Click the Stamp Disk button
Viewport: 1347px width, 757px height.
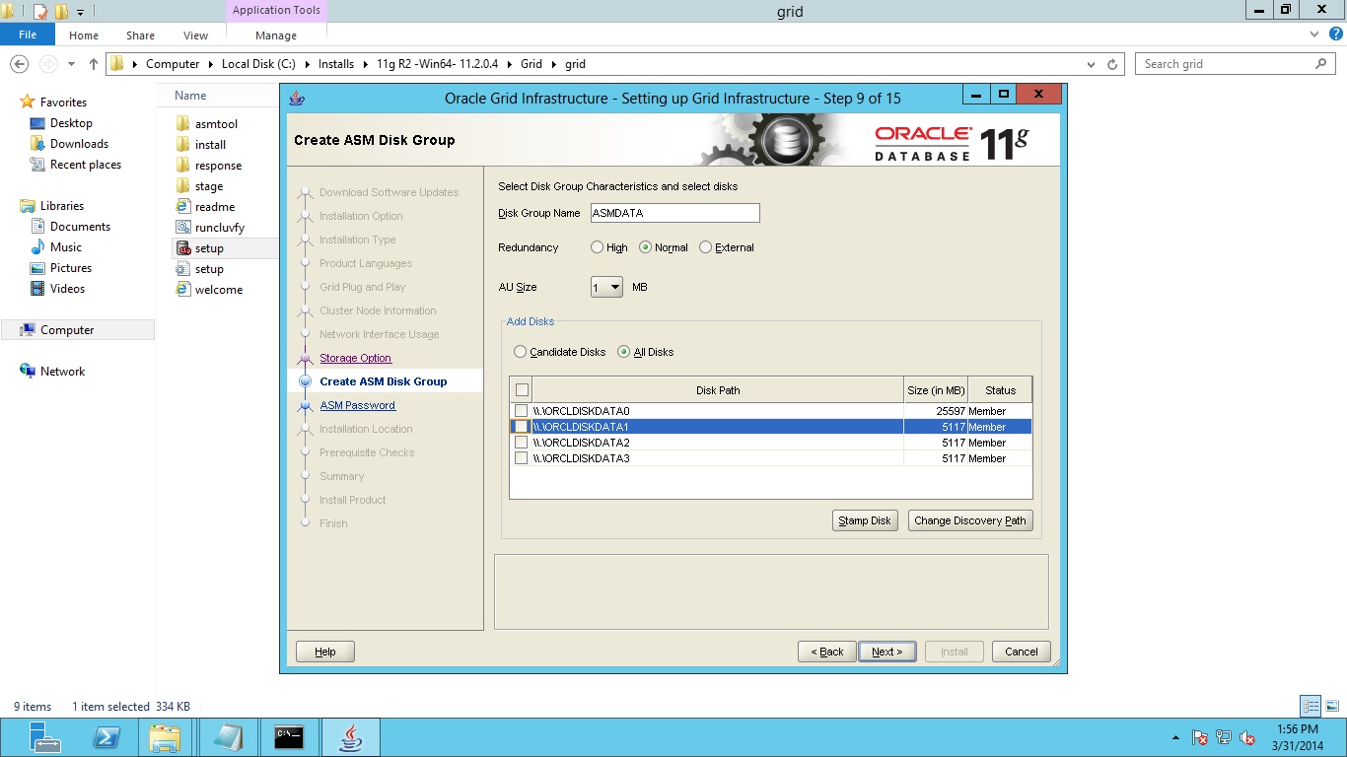[865, 520]
